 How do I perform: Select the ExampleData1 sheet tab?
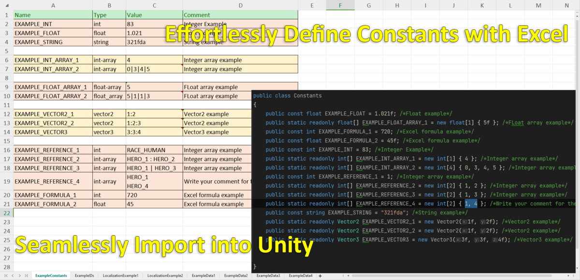coord(203,276)
